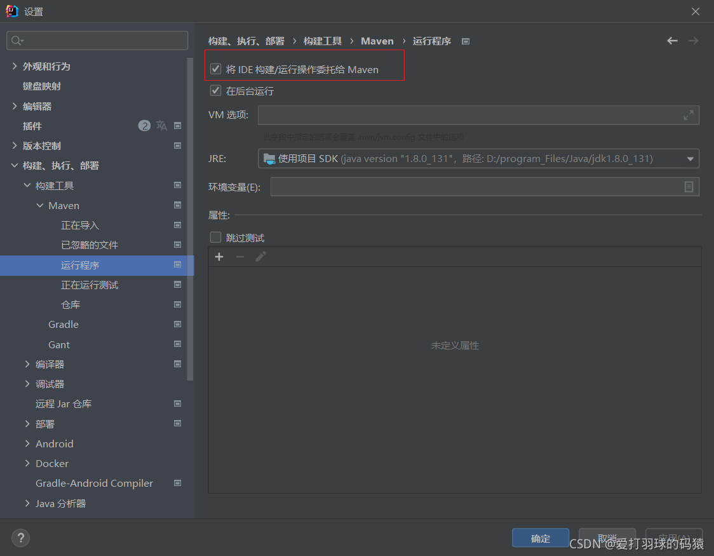Select 已忽略的文件 under Maven
This screenshot has height=556, width=714.
[90, 245]
